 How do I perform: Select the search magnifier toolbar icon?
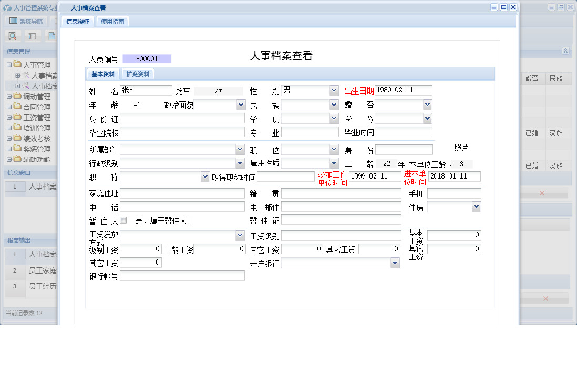coord(12,36)
